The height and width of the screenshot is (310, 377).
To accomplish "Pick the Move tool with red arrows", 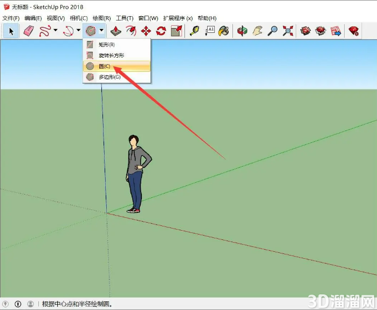I will [x=146, y=31].
